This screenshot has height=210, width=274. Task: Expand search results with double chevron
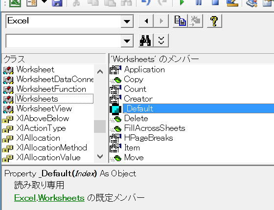click(x=161, y=41)
